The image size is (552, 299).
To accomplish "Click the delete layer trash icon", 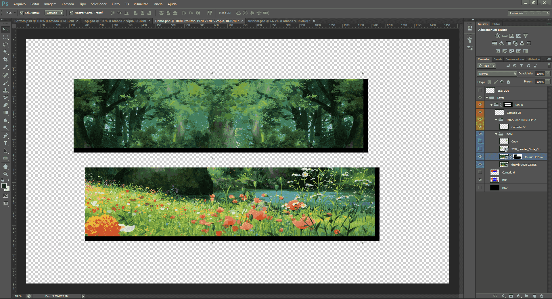I will pos(542,296).
